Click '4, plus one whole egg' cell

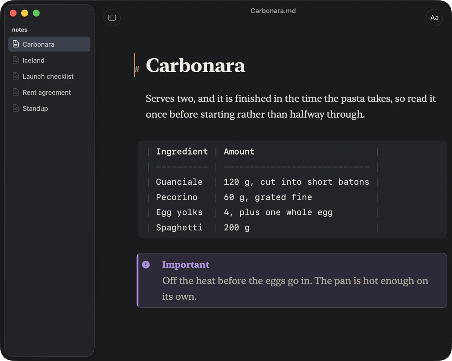click(x=278, y=212)
